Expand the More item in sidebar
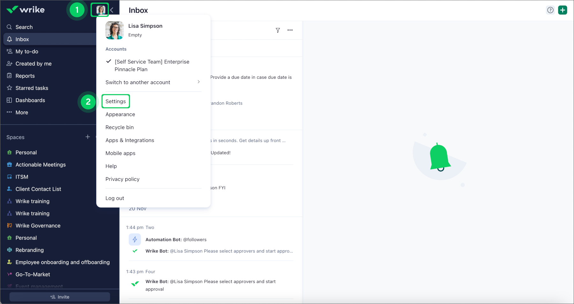 22,113
